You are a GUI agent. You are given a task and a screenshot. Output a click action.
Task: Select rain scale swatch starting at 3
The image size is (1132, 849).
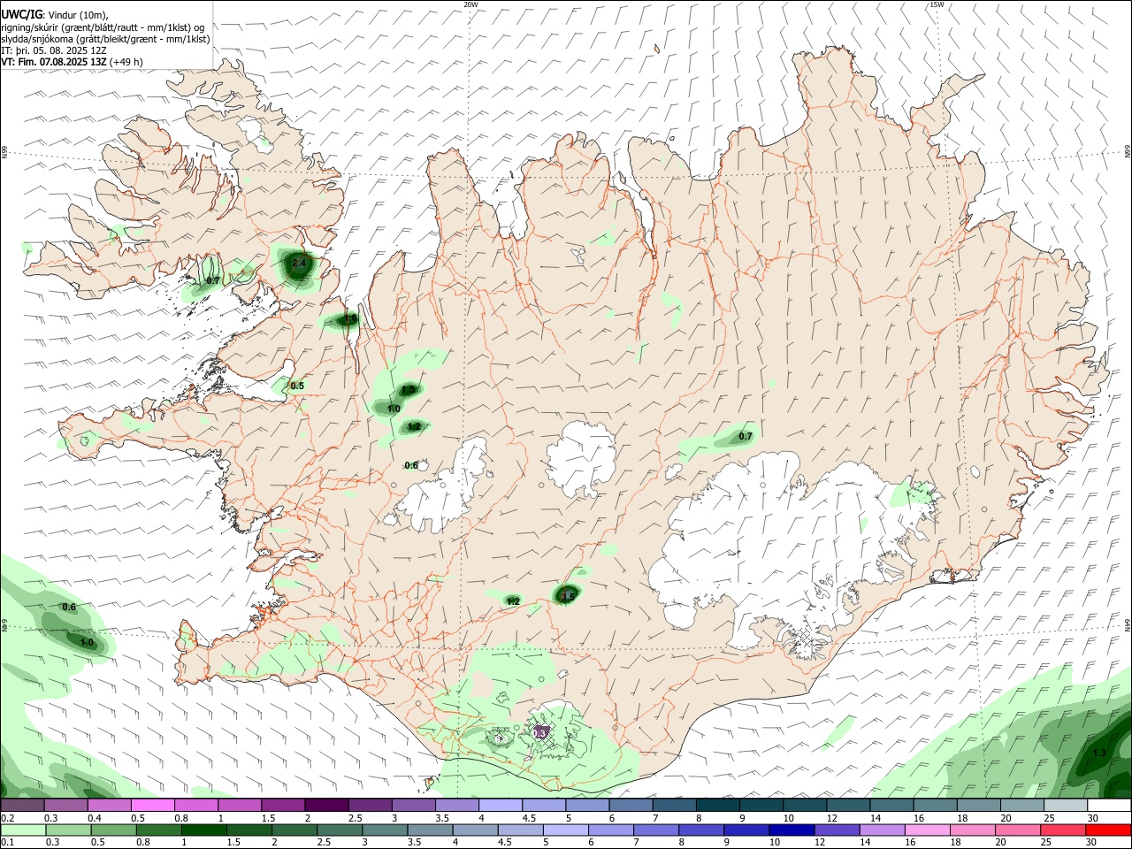[x=385, y=830]
